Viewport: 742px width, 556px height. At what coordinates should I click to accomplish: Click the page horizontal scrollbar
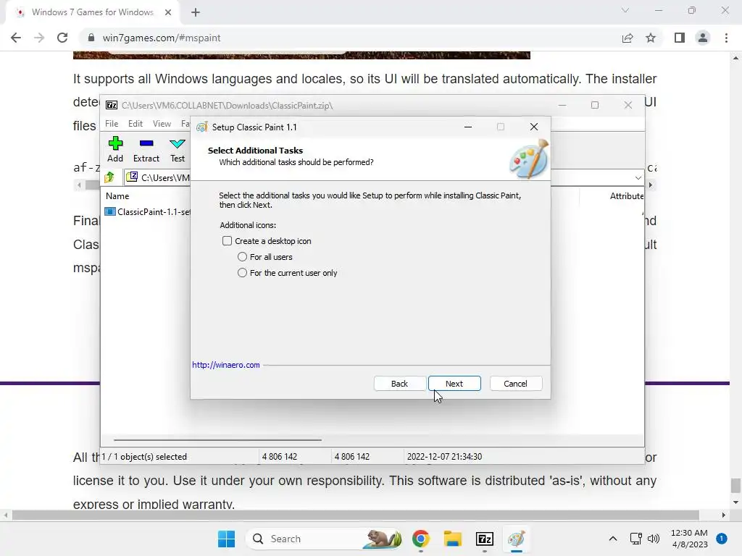coord(355,515)
